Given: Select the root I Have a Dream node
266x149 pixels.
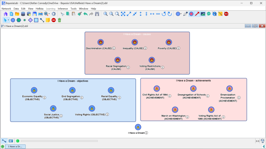Looking at the screenshot, I should click(138, 127).
